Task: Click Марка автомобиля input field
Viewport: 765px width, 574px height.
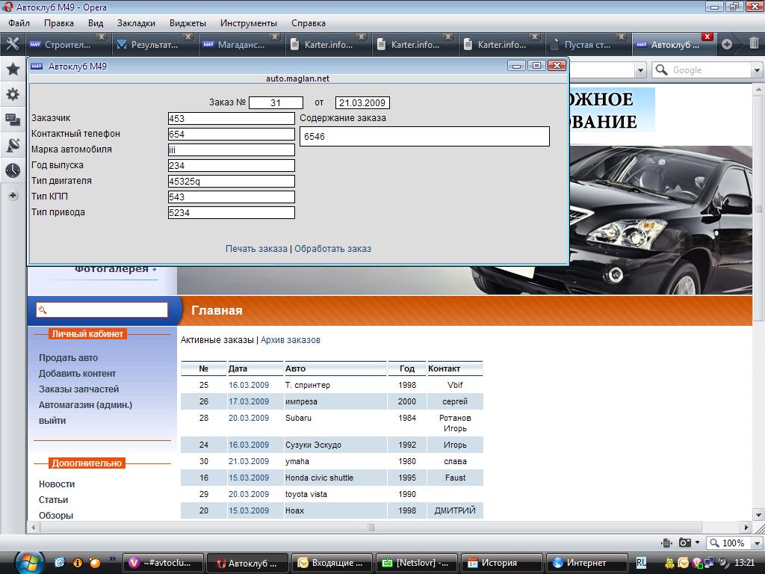Action: point(232,149)
